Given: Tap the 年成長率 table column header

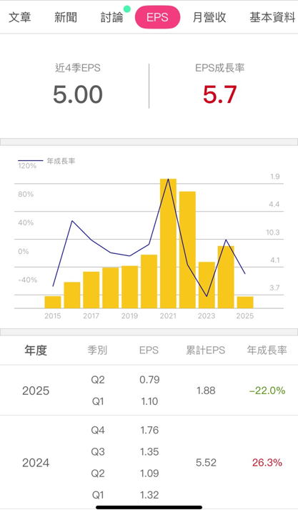Looking at the screenshot, I should tap(267, 350).
